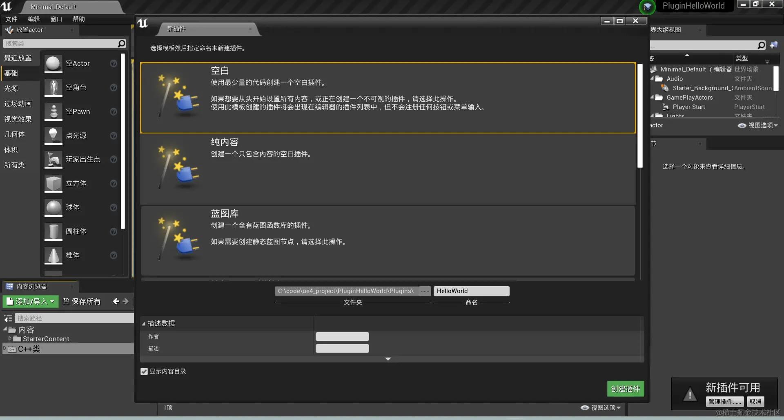Select the 视觉效果 category

(x=20, y=119)
